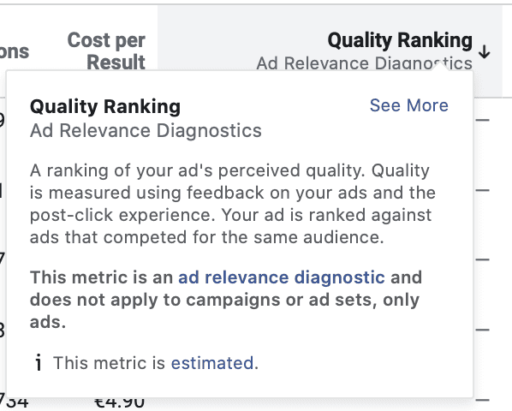The height and width of the screenshot is (411, 512).
Task: Open the See More link
Action: pyautogui.click(x=408, y=105)
